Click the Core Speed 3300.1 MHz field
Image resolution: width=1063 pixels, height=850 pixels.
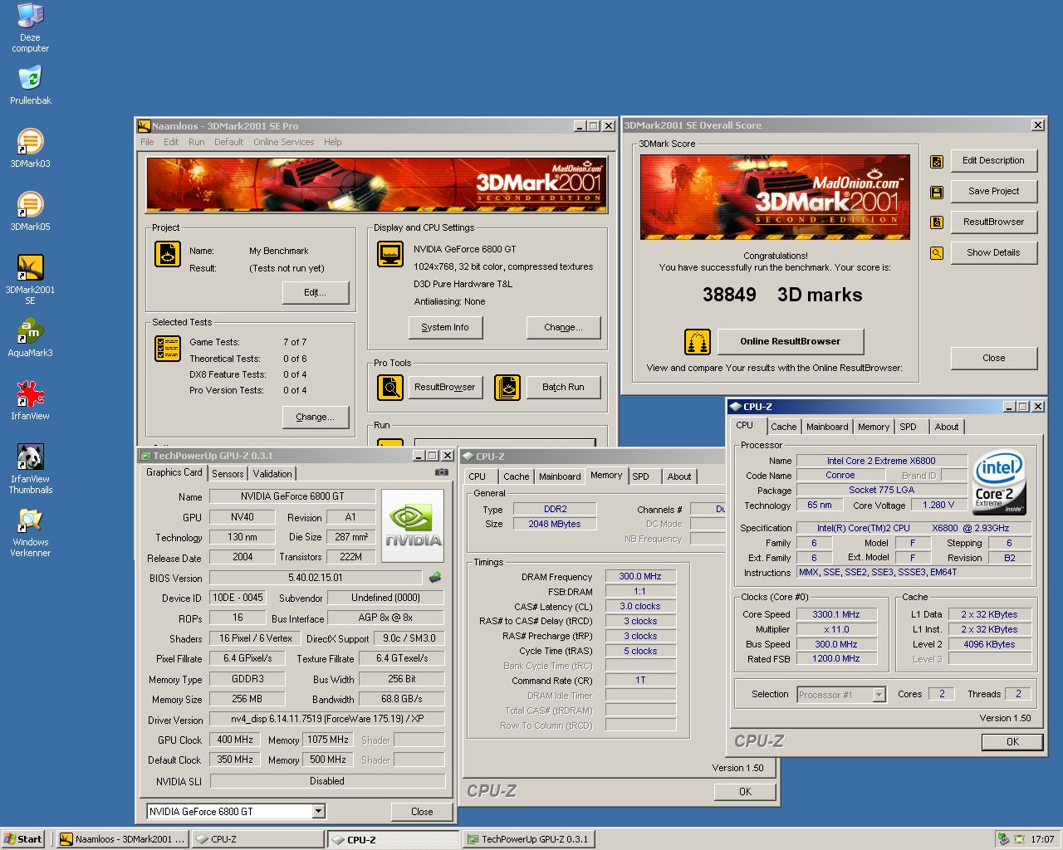[836, 614]
